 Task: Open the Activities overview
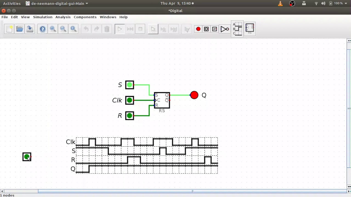12,3
